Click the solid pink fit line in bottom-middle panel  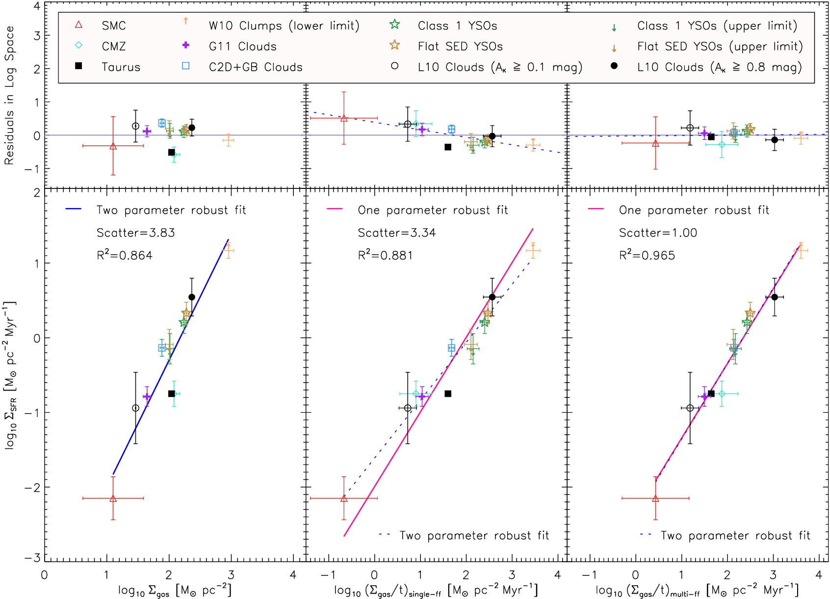tap(439, 382)
